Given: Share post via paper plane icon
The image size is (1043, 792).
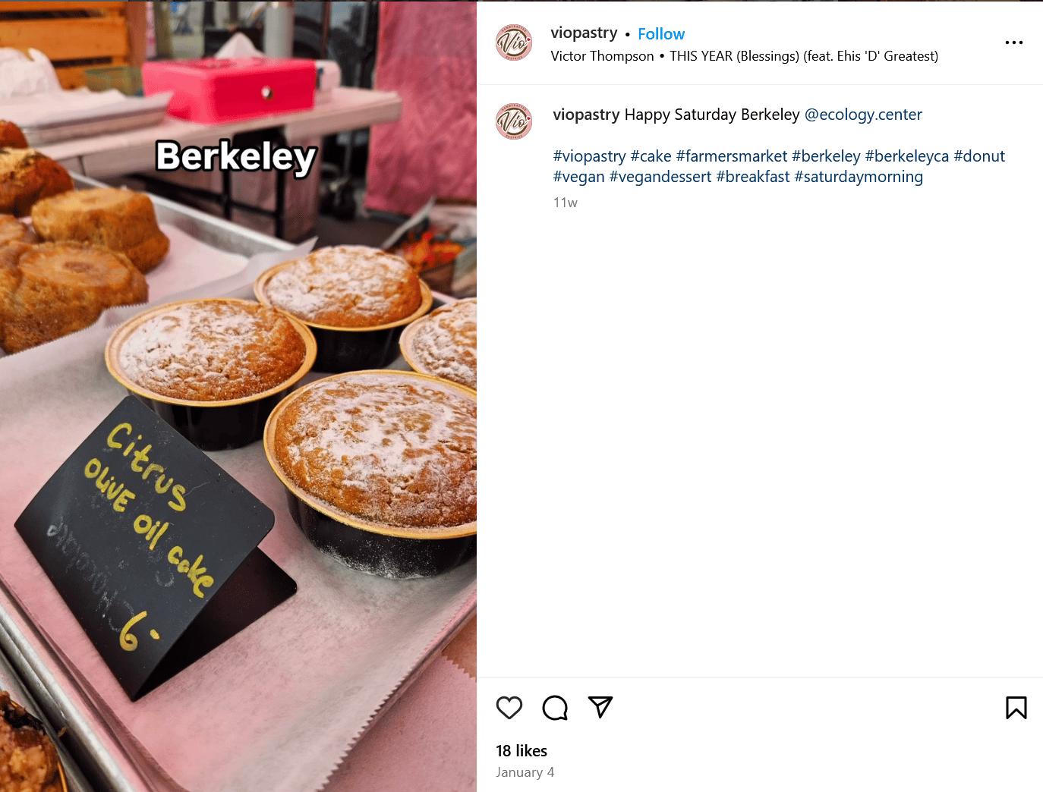Looking at the screenshot, I should (600, 707).
